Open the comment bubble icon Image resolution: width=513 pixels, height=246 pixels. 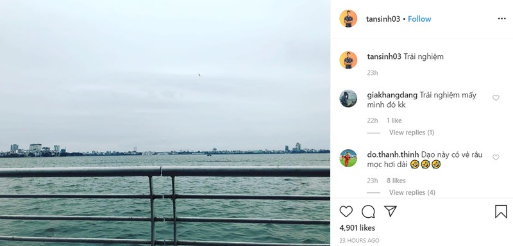pyautogui.click(x=368, y=211)
